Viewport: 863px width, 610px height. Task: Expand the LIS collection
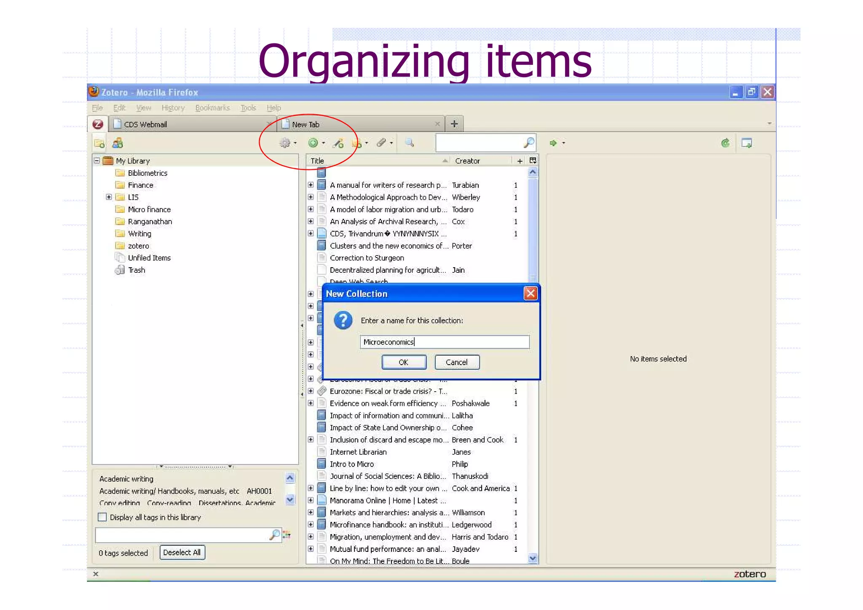[x=109, y=197]
